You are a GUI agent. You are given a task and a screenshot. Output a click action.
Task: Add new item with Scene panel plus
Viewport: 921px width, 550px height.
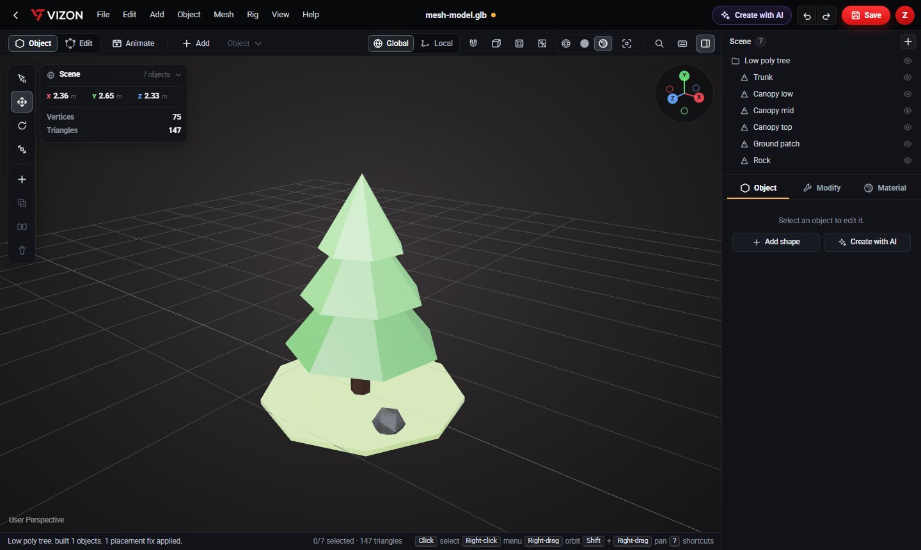coord(908,42)
